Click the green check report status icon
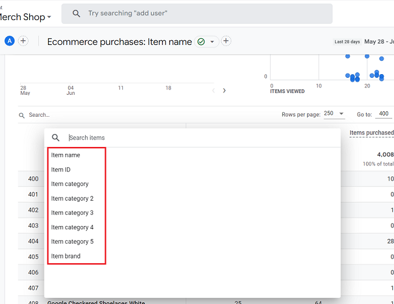Screen dimensions: 394x304 [x=201, y=42]
